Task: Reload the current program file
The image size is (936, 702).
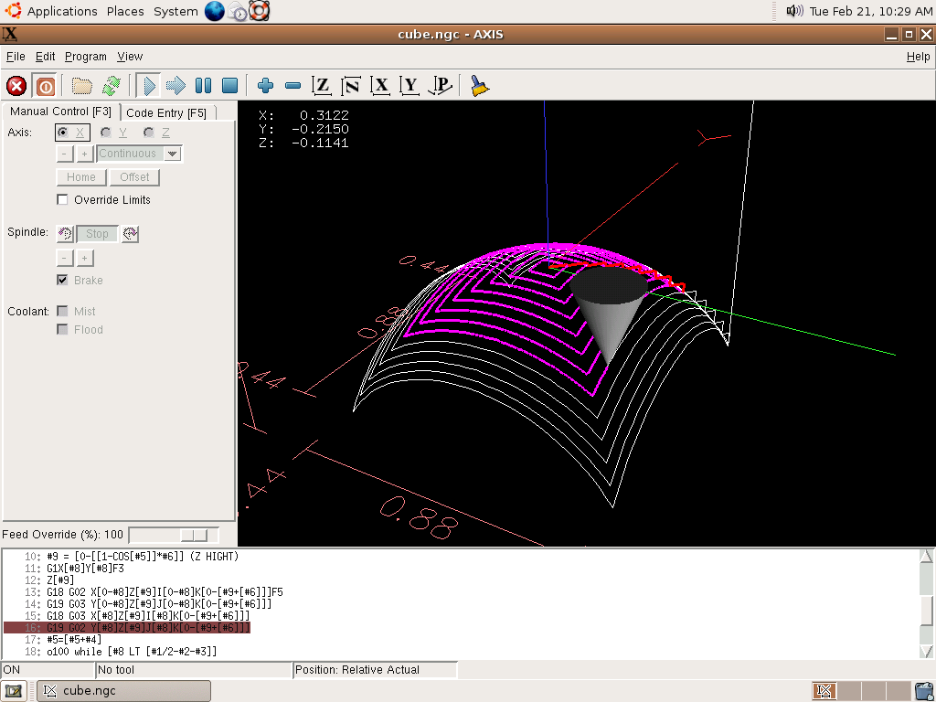Action: pyautogui.click(x=111, y=86)
